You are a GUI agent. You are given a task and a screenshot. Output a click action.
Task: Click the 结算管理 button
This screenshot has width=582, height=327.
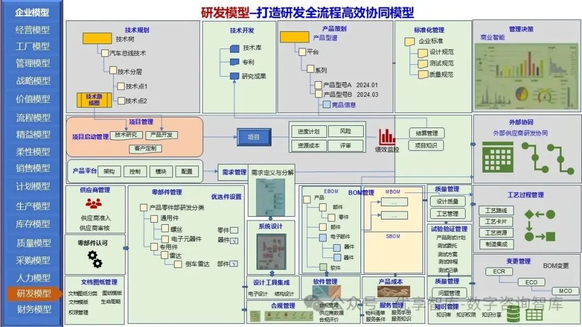(x=426, y=133)
